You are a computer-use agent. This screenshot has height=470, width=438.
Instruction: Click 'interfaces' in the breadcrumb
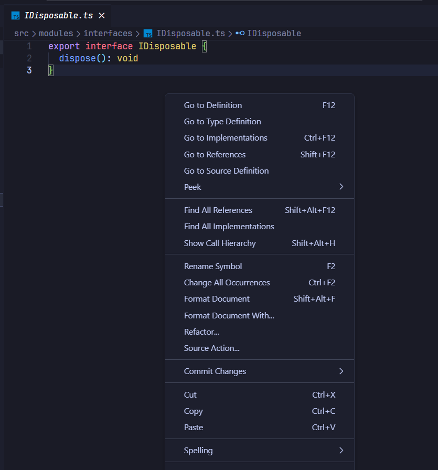pos(108,33)
